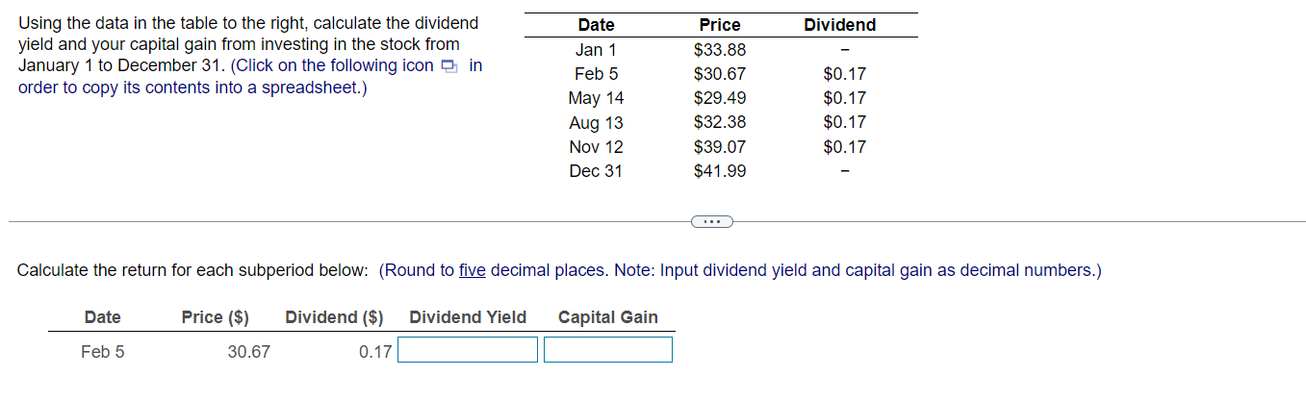Click the Price ($) column header

[215, 317]
